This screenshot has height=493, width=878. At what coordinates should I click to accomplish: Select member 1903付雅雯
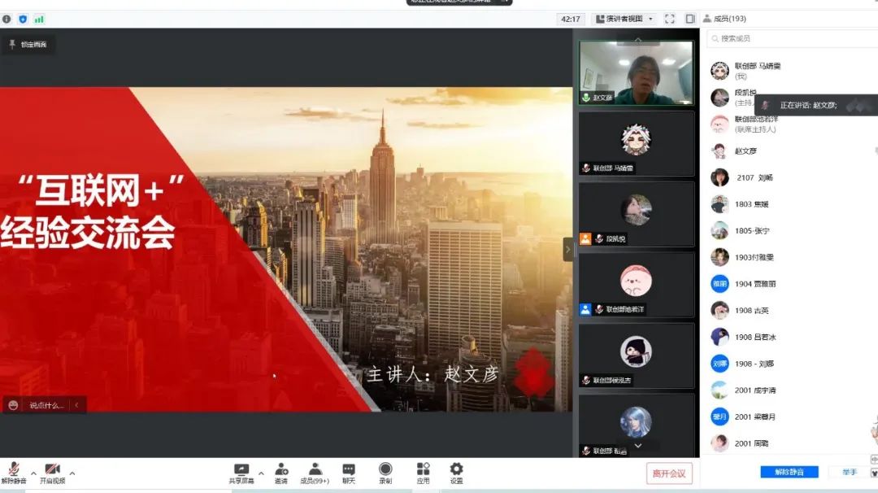tap(791, 257)
